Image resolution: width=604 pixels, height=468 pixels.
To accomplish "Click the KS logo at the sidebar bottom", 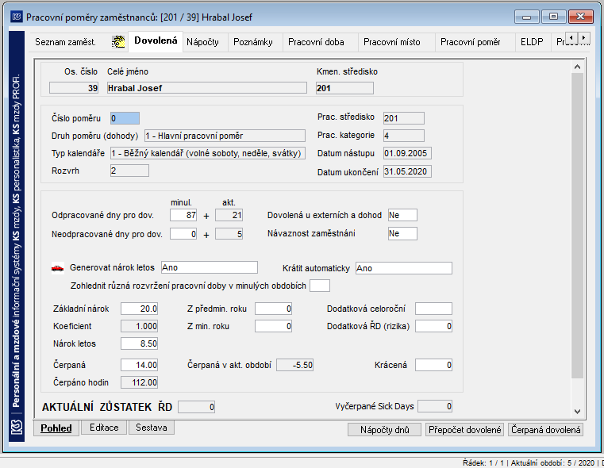I will (x=17, y=428).
